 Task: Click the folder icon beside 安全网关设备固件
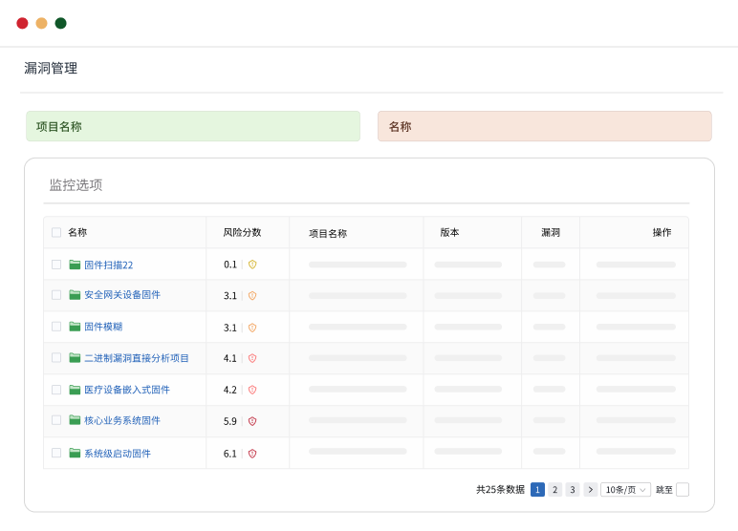point(75,295)
